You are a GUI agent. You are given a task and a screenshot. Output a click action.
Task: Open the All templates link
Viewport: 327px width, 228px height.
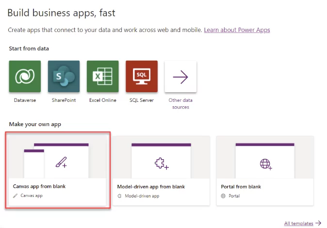click(299, 224)
